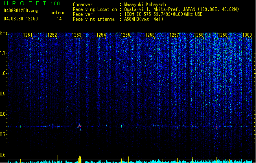Click the meteor count value 14
The width and height of the screenshot is (256, 163).
tap(59, 19)
